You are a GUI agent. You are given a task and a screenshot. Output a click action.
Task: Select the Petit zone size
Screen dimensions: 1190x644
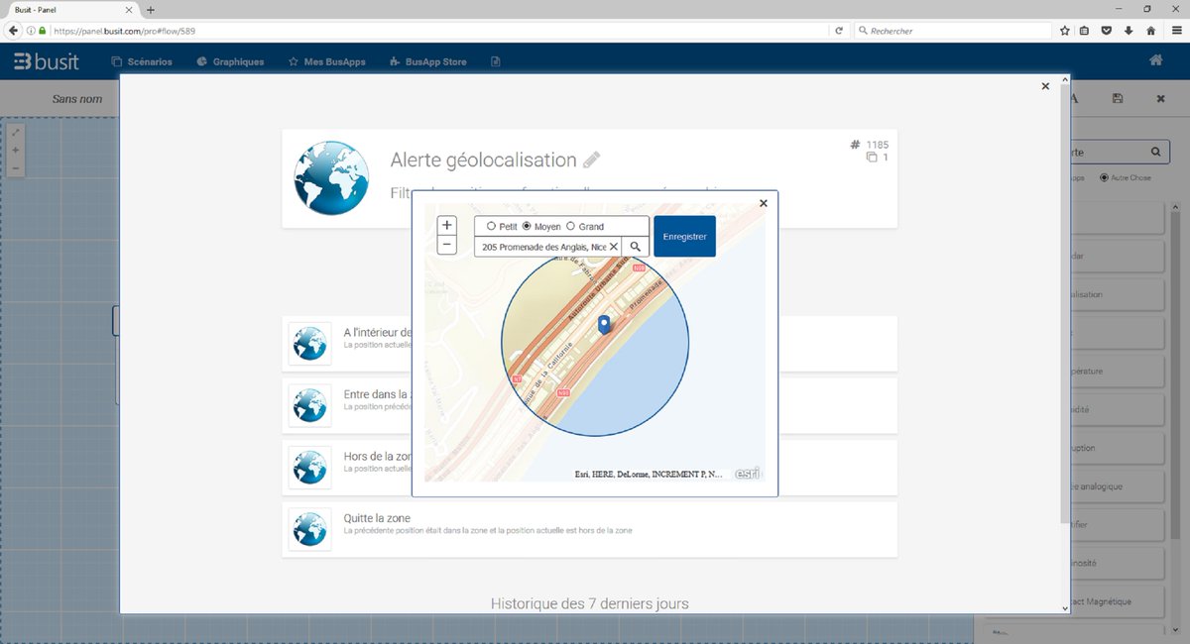pyautogui.click(x=491, y=227)
